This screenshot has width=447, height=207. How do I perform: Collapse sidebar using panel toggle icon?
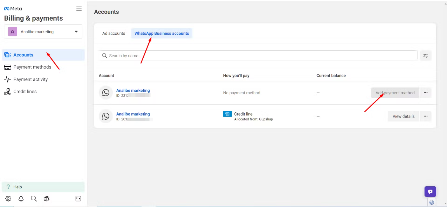click(78, 199)
